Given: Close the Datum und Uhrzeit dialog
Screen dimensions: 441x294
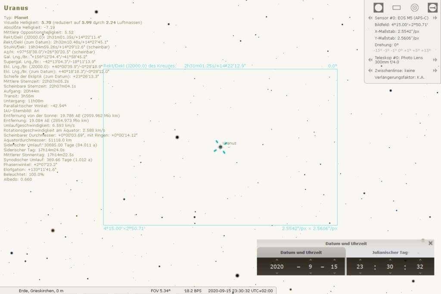Looking at the screenshot, I should [430, 243].
